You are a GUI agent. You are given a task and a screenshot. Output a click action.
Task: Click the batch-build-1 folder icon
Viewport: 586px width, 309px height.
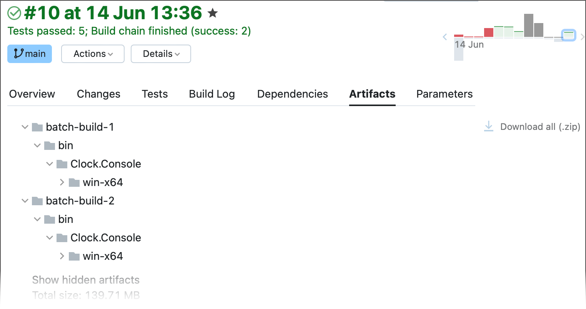[x=37, y=127]
